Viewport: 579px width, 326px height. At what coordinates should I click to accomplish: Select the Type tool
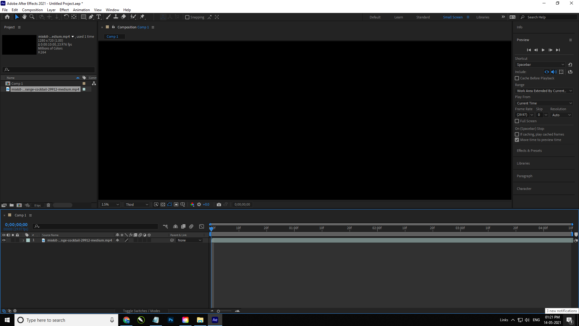click(99, 17)
